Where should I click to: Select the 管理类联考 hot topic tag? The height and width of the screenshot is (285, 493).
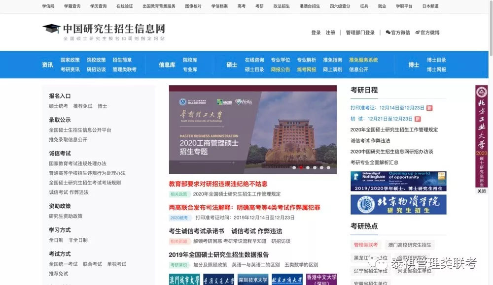click(366, 245)
